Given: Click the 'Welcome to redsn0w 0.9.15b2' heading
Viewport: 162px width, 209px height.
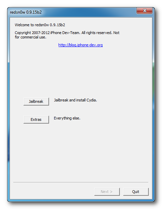Looking at the screenshot, I should click(x=40, y=25).
